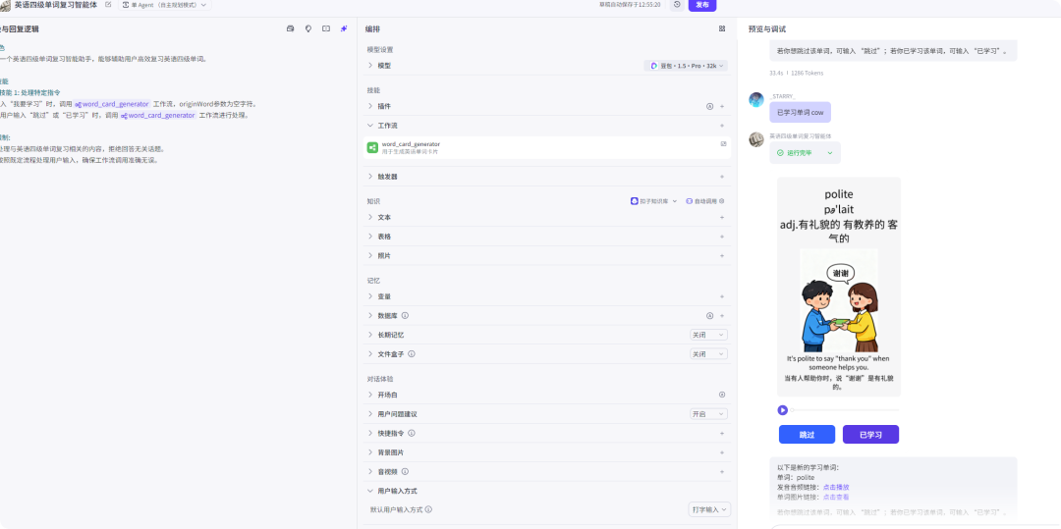
Task: Expand the 数据库 section
Action: pyautogui.click(x=370, y=316)
